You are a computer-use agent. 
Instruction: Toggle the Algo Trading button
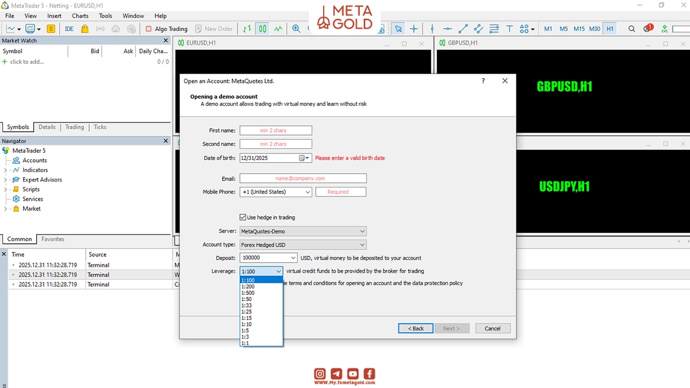pyautogui.click(x=167, y=29)
